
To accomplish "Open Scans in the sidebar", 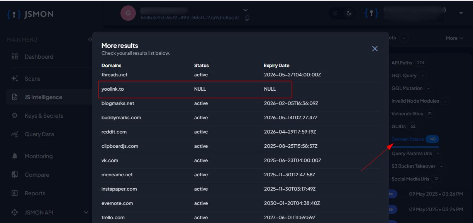I will (32, 79).
